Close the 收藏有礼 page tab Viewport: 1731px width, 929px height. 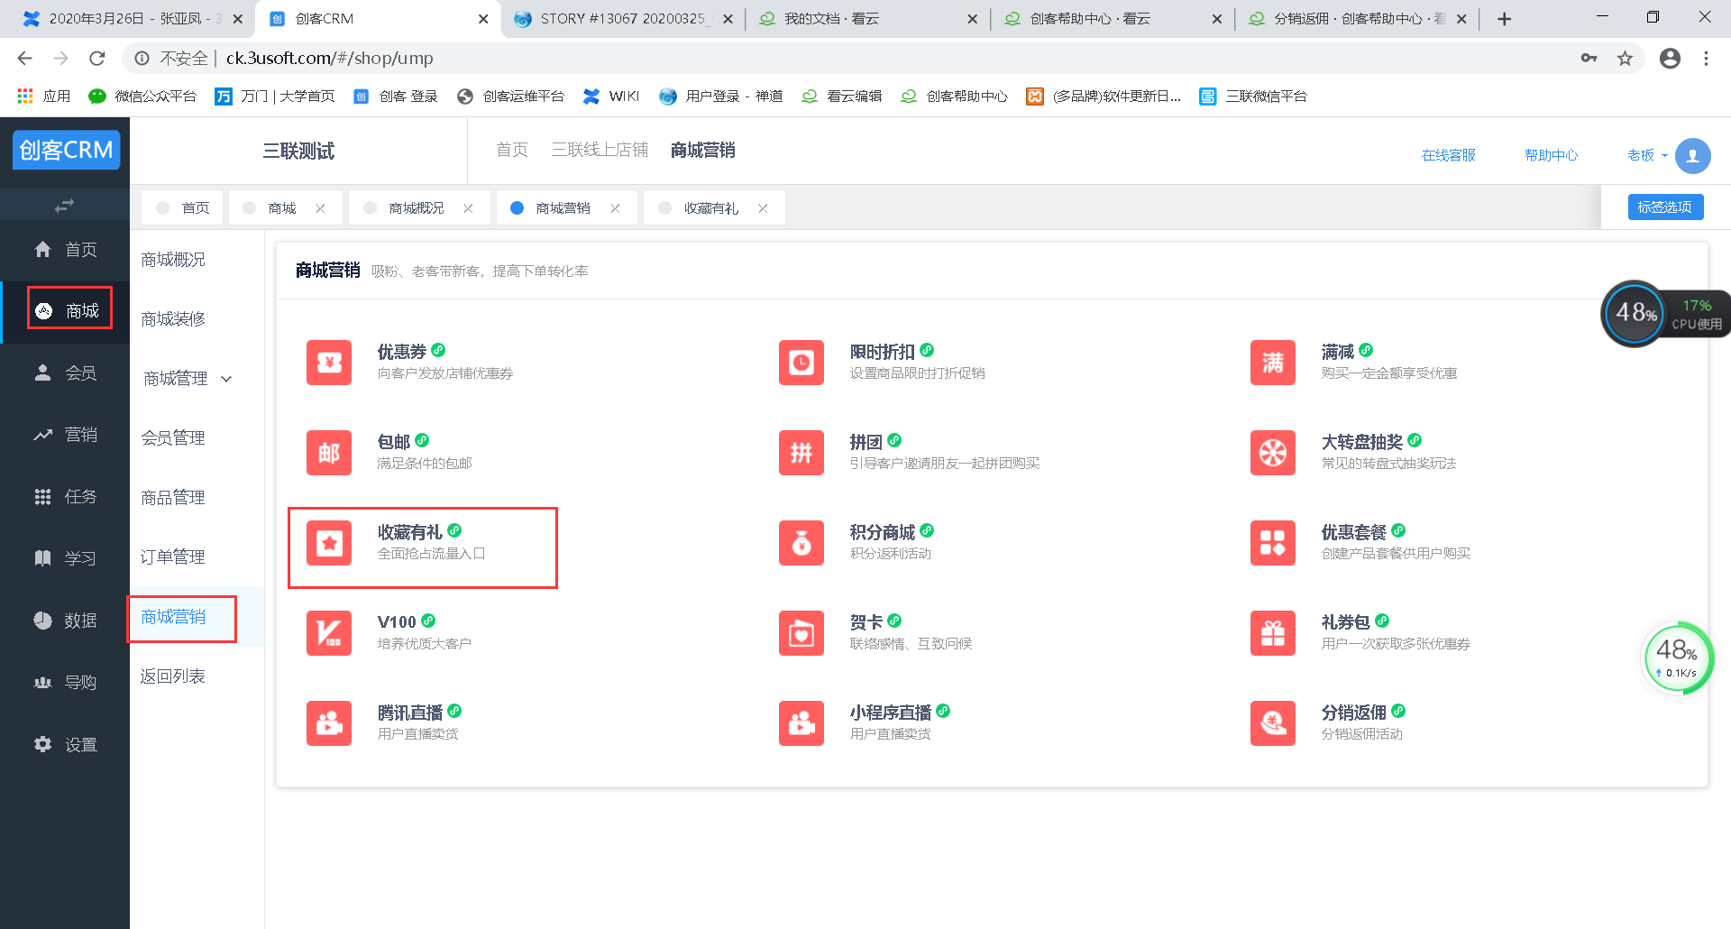pyautogui.click(x=763, y=208)
